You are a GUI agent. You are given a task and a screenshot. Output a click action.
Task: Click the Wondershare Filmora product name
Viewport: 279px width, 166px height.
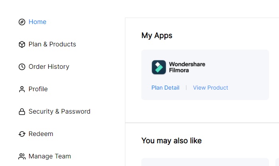coord(187,67)
